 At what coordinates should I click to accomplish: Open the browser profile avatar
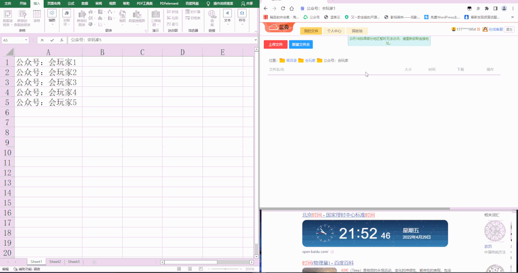click(504, 9)
